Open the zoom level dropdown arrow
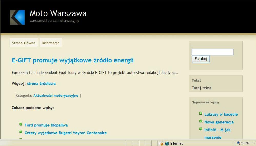This screenshot has width=256, height=146. click(254, 143)
